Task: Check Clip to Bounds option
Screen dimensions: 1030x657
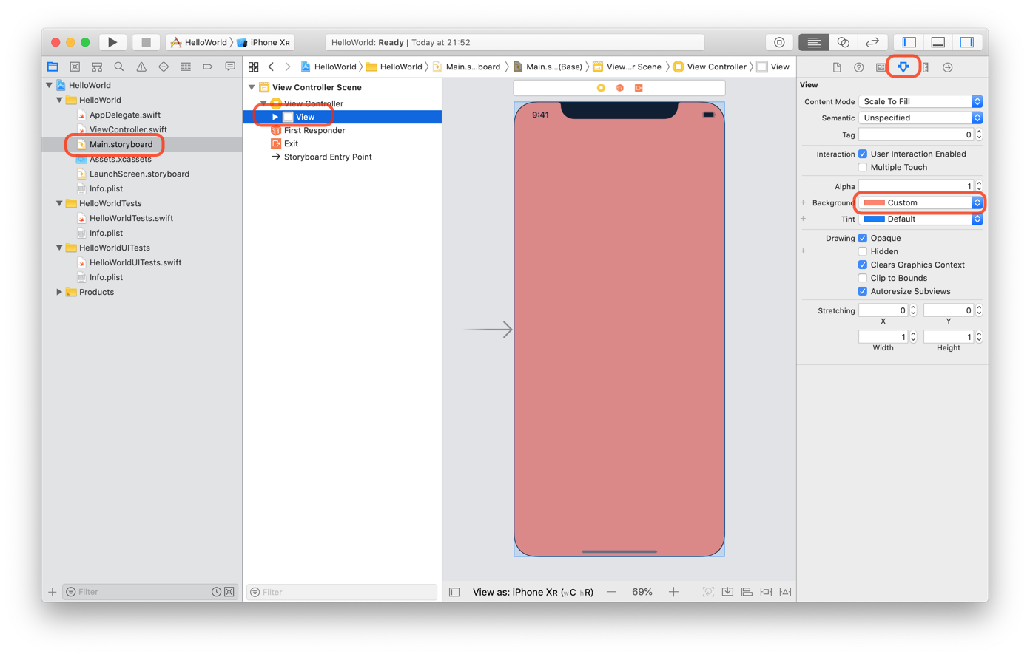Action: pos(863,278)
